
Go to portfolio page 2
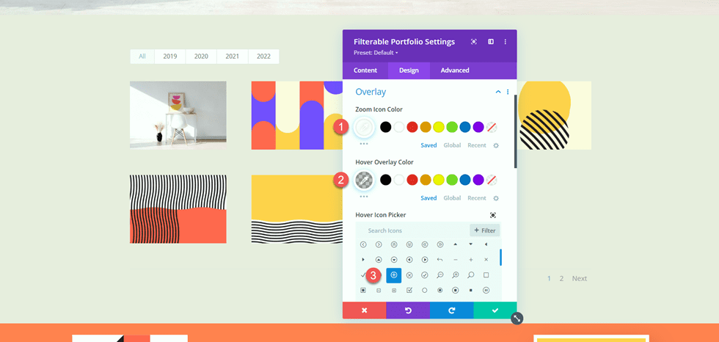point(561,278)
